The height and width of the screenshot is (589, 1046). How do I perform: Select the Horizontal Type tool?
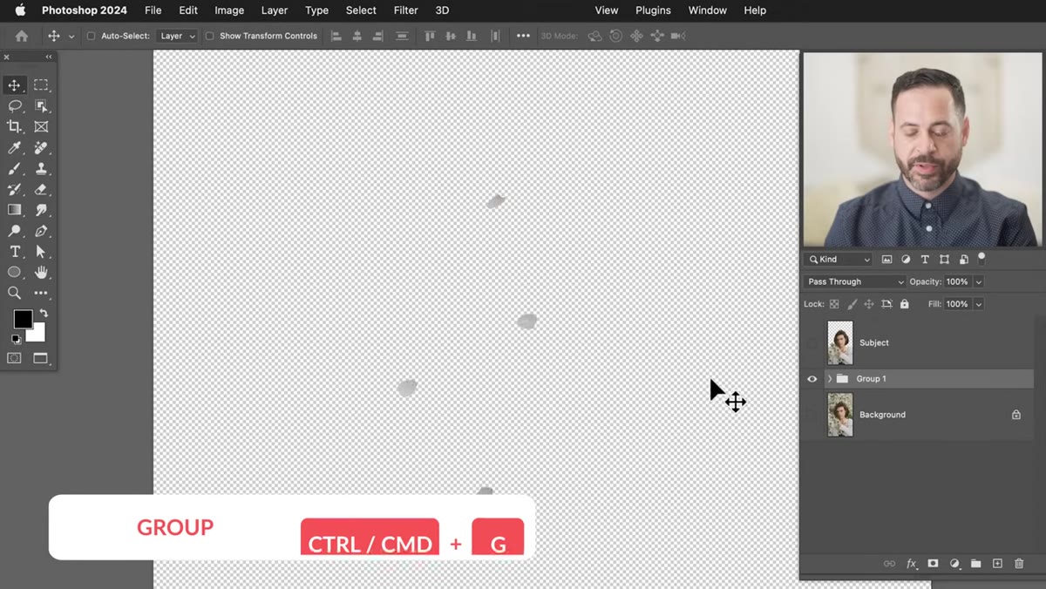(x=14, y=252)
